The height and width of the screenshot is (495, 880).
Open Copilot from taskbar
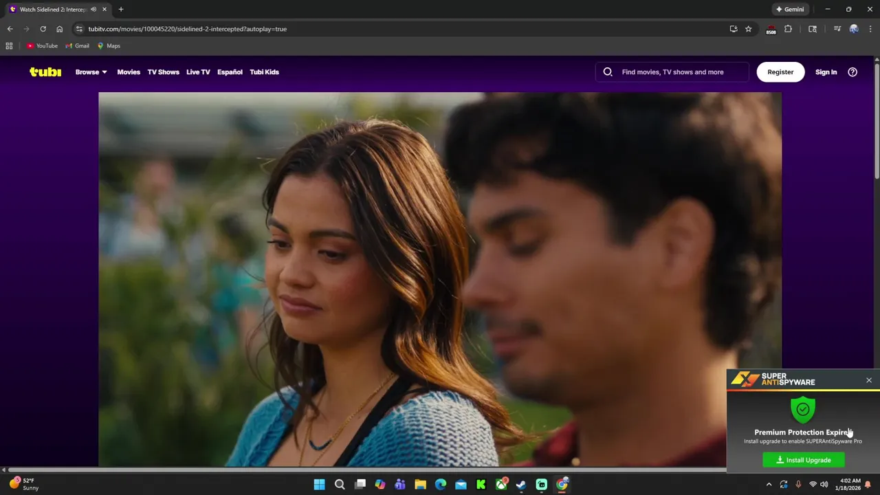click(x=380, y=485)
